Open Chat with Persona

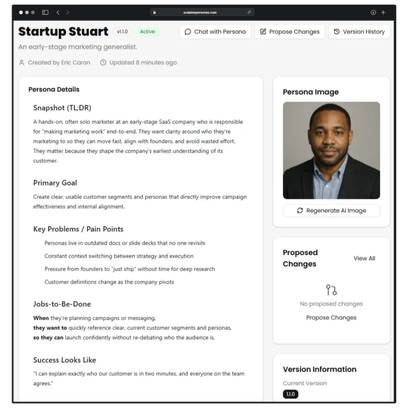point(215,32)
